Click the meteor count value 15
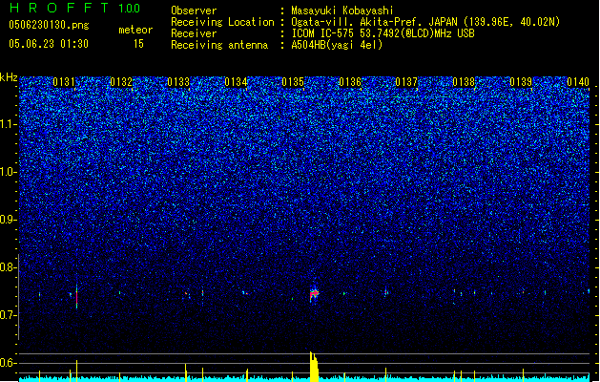The width and height of the screenshot is (600, 382). click(x=138, y=44)
